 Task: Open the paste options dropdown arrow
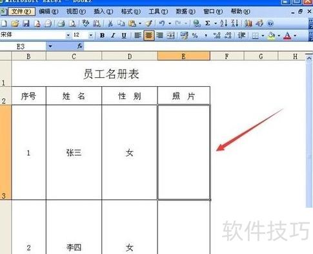(x=140, y=23)
